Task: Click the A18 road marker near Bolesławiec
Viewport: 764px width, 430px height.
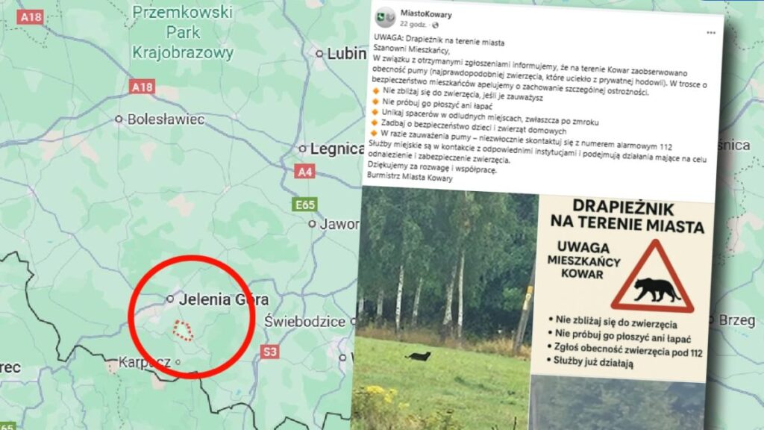Action: coord(143,87)
